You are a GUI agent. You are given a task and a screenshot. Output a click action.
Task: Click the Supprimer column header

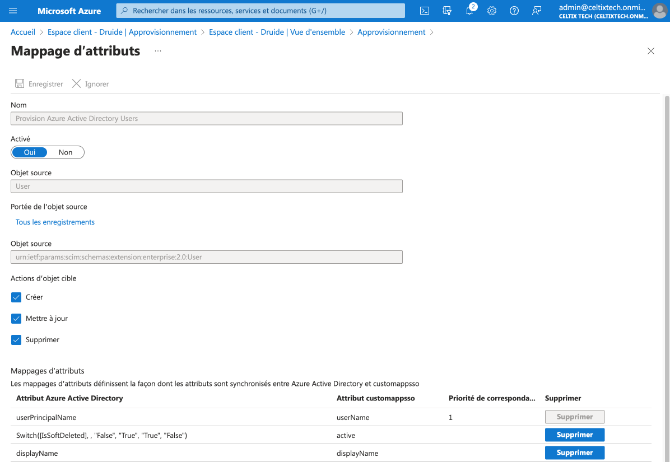[563, 398]
